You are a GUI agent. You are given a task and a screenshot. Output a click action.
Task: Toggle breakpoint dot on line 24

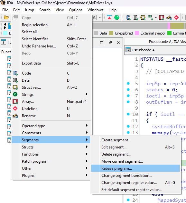point(128,200)
